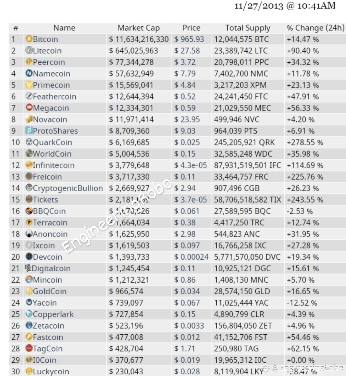Open the Luckycoin name link

51,372
